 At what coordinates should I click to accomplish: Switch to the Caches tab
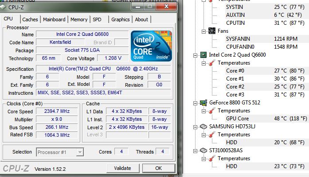[30, 19]
